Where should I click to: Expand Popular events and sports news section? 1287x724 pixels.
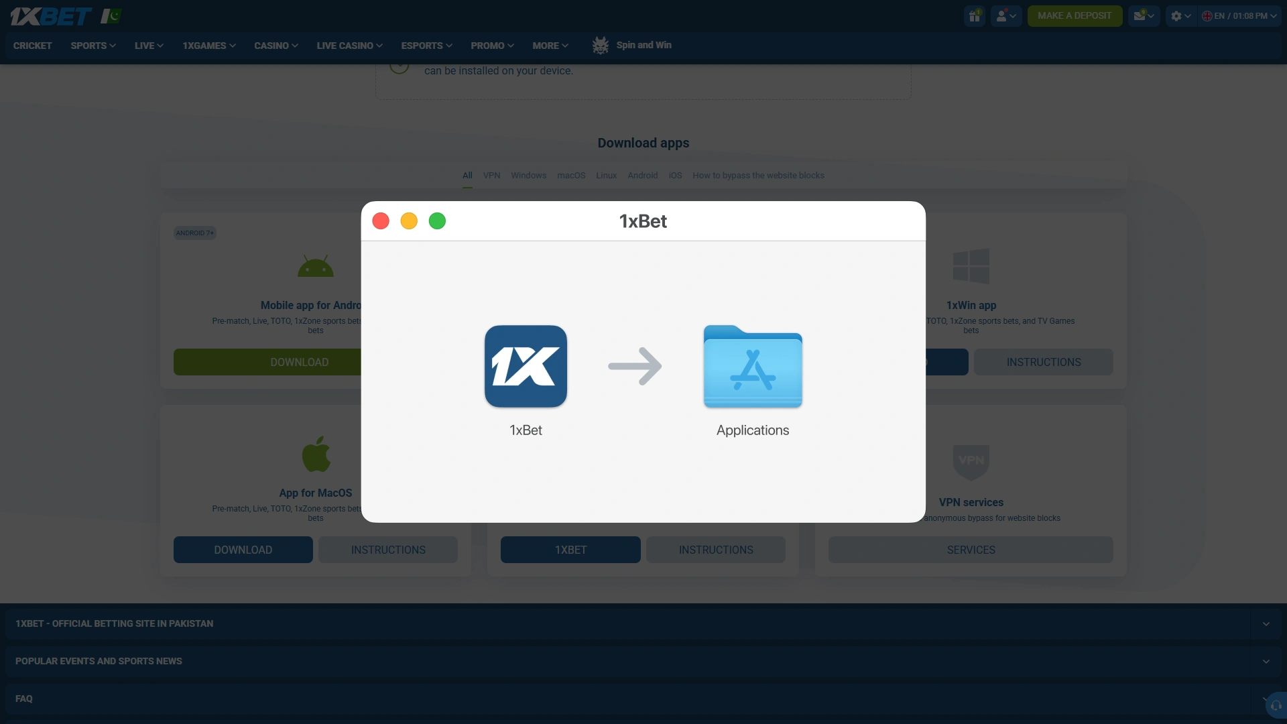(643, 661)
